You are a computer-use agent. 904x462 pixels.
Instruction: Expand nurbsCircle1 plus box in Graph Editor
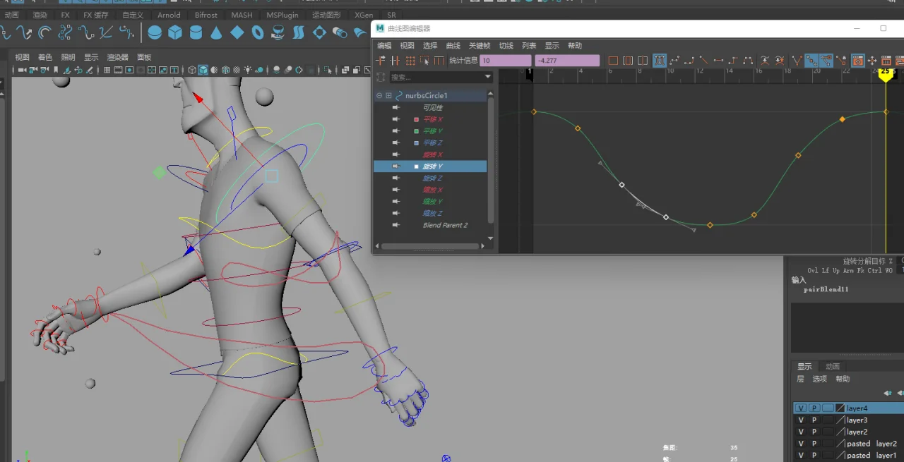[x=388, y=95]
